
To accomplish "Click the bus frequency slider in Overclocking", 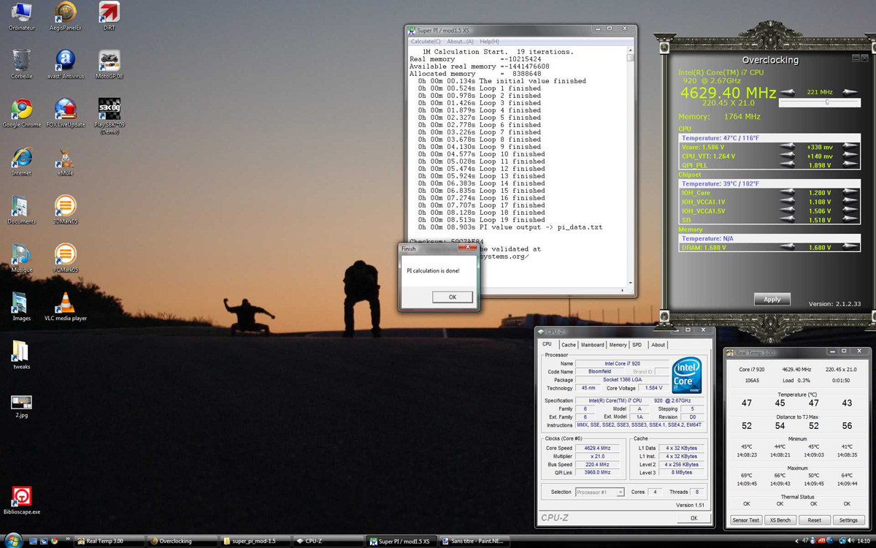I will tap(819, 103).
